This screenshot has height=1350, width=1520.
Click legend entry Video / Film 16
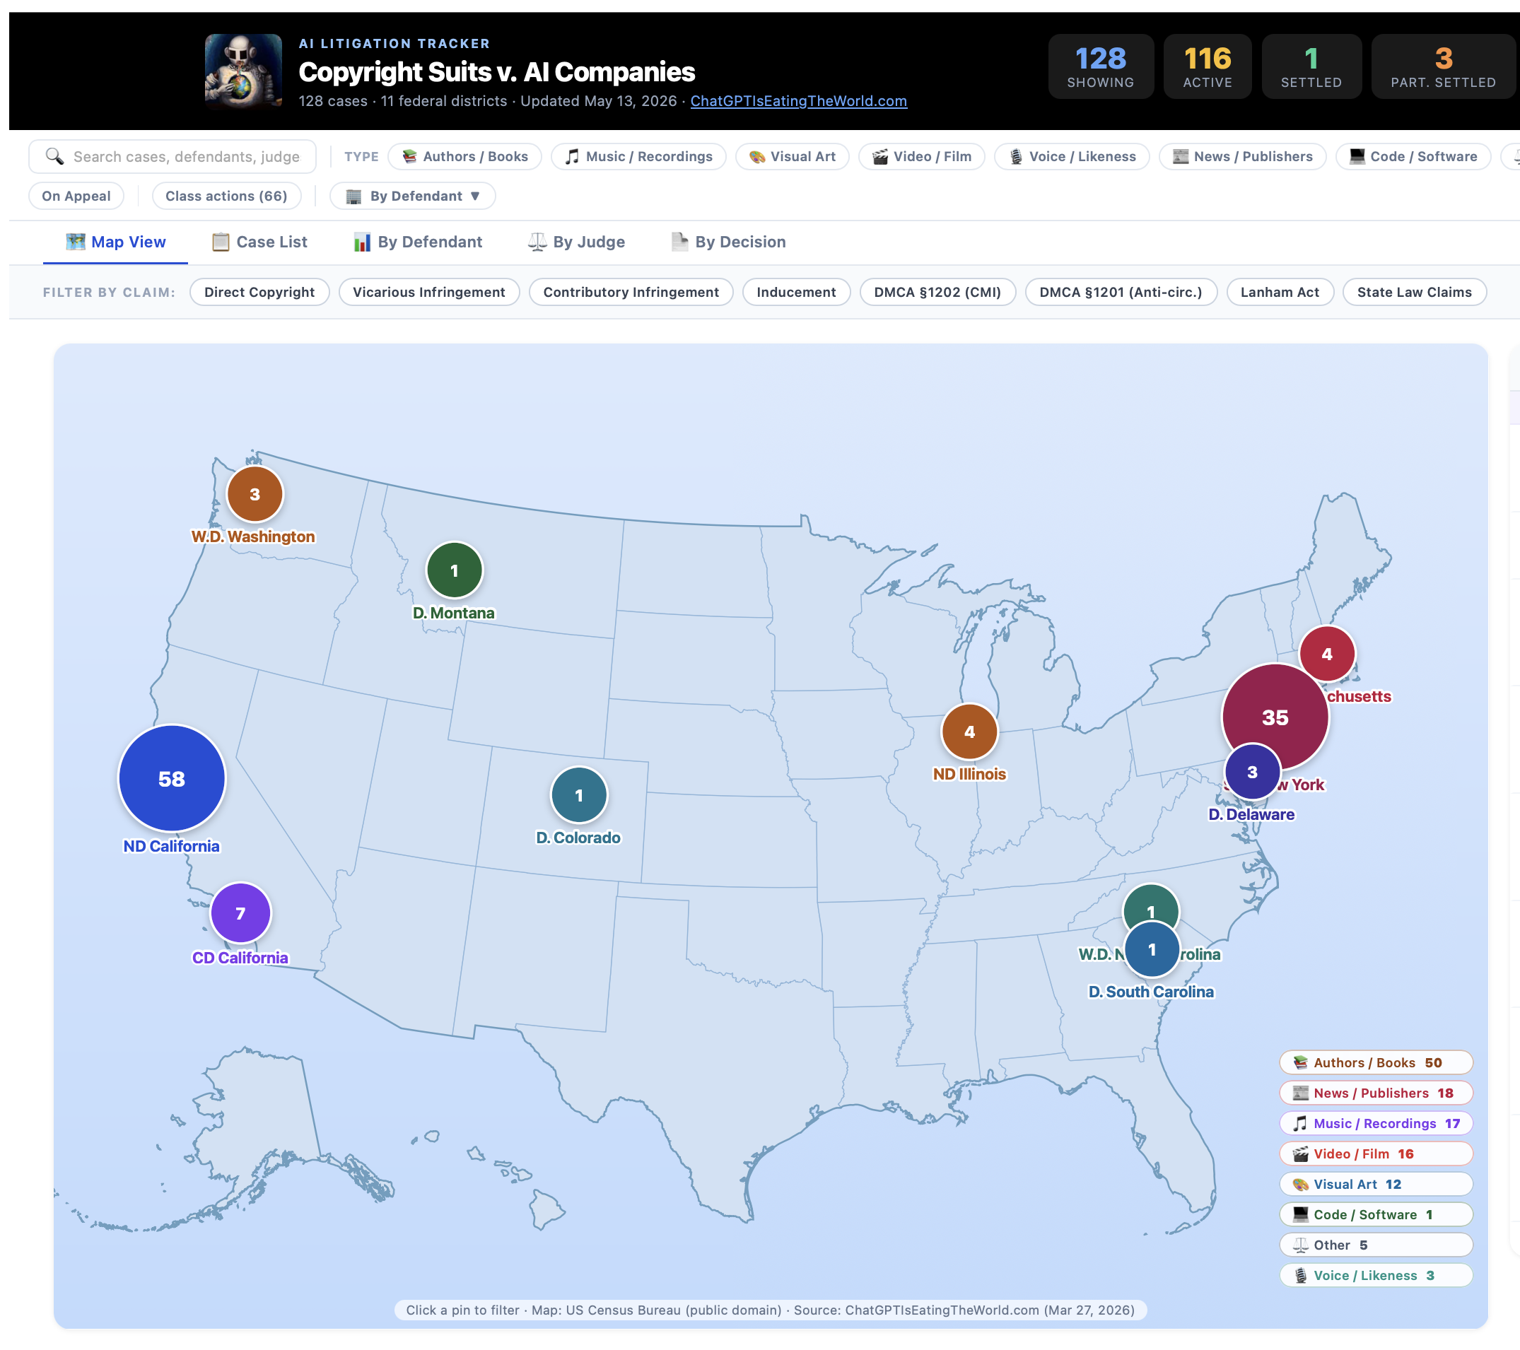click(x=1376, y=1153)
